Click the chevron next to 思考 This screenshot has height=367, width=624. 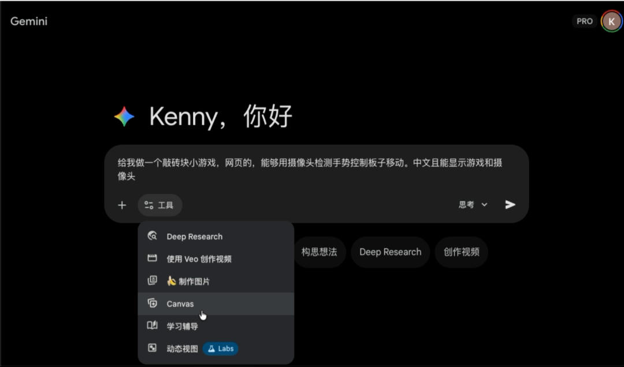pos(484,205)
